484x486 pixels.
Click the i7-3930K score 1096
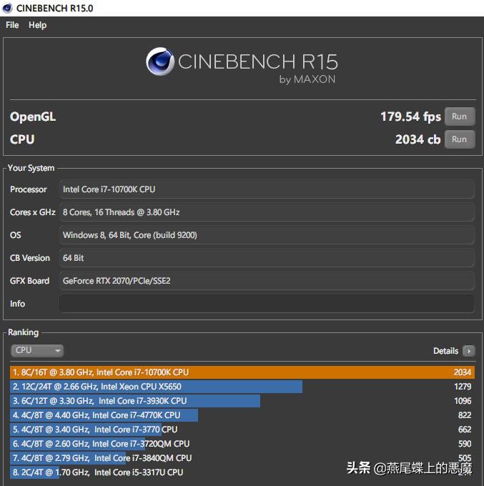pos(463,401)
